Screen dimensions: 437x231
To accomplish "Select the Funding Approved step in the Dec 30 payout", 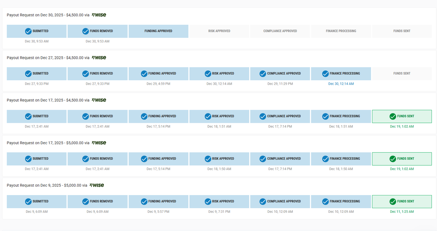I will click(158, 31).
